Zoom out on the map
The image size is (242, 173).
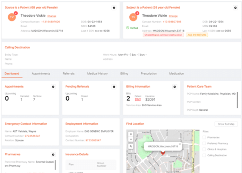point(131,139)
